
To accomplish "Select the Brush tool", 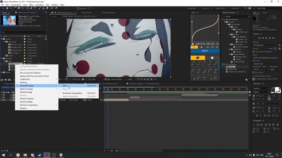I will (x=40, y=8).
